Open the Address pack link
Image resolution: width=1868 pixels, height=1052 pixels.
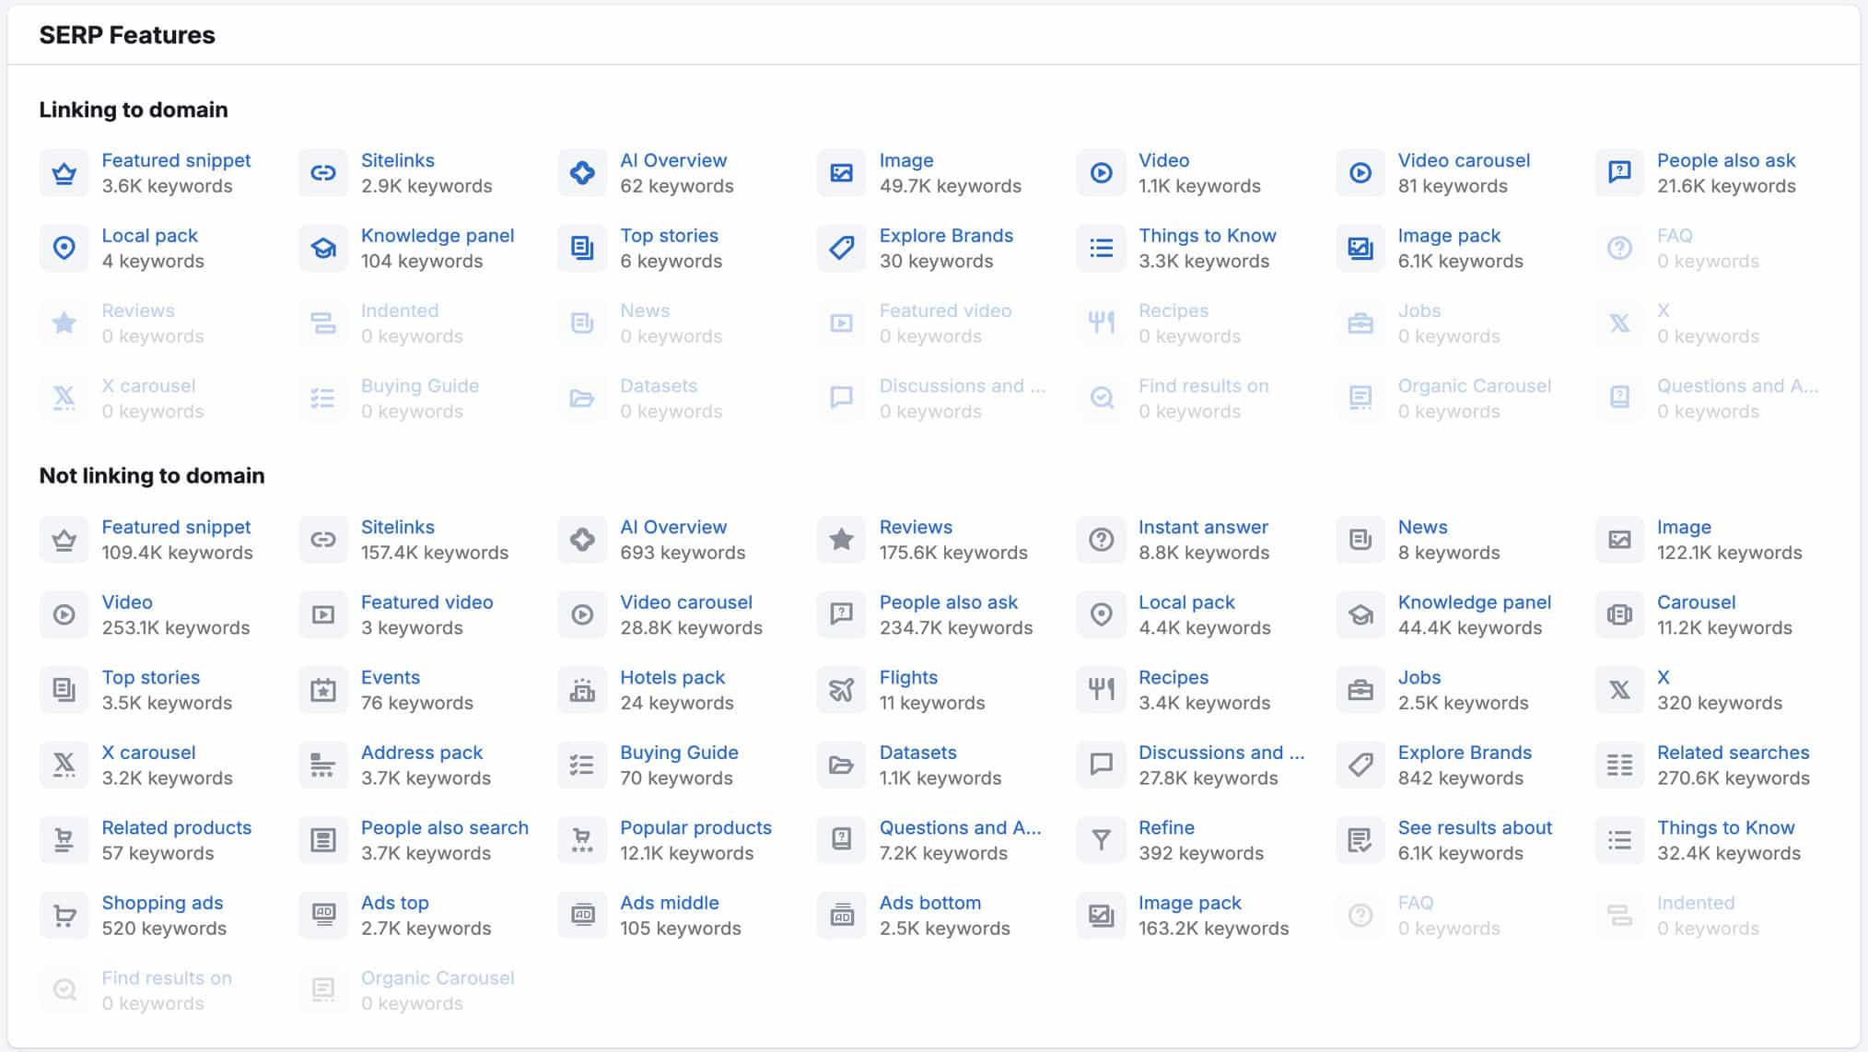pyautogui.click(x=422, y=753)
